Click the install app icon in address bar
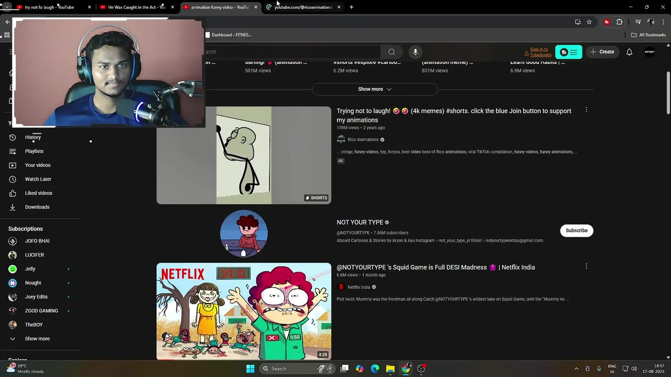The image size is (671, 377). (x=578, y=22)
